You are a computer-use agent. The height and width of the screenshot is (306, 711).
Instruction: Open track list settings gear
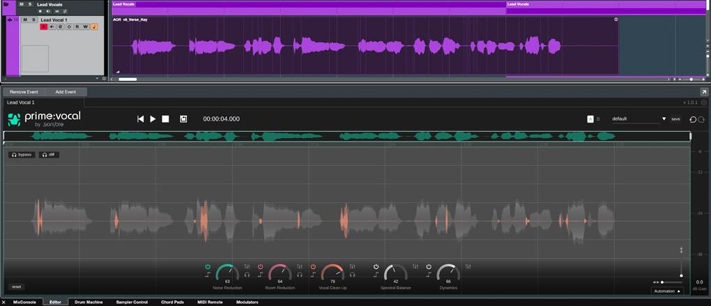104,79
